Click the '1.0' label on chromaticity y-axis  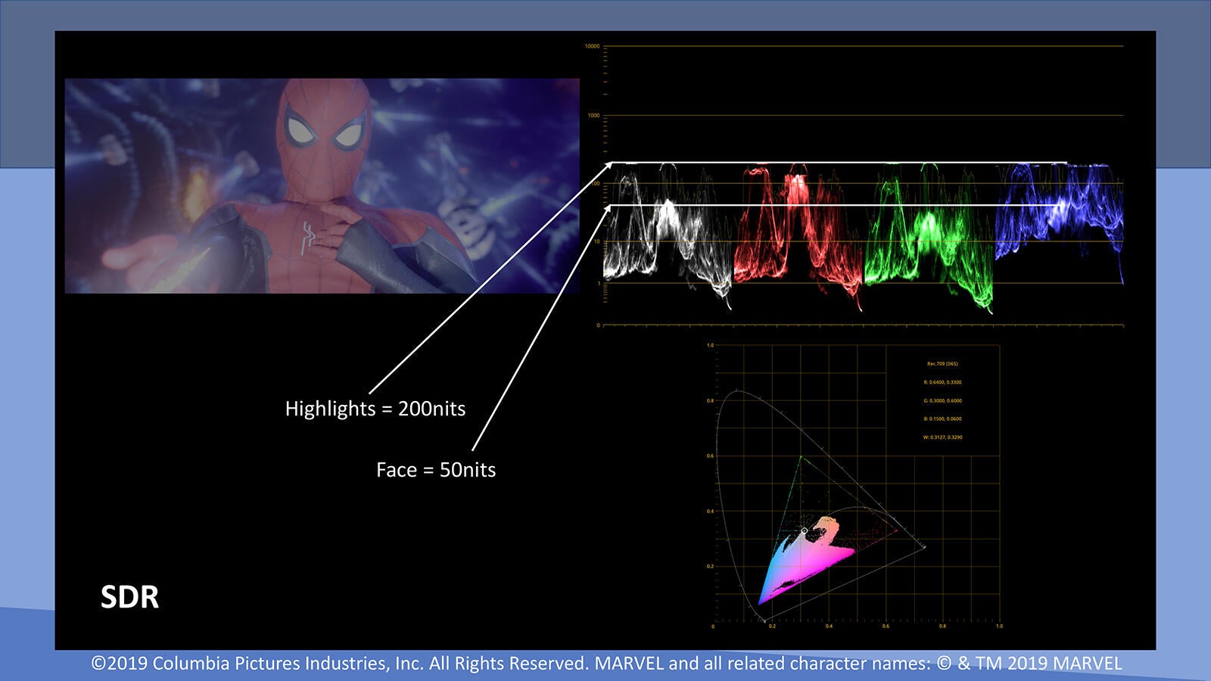pos(710,345)
